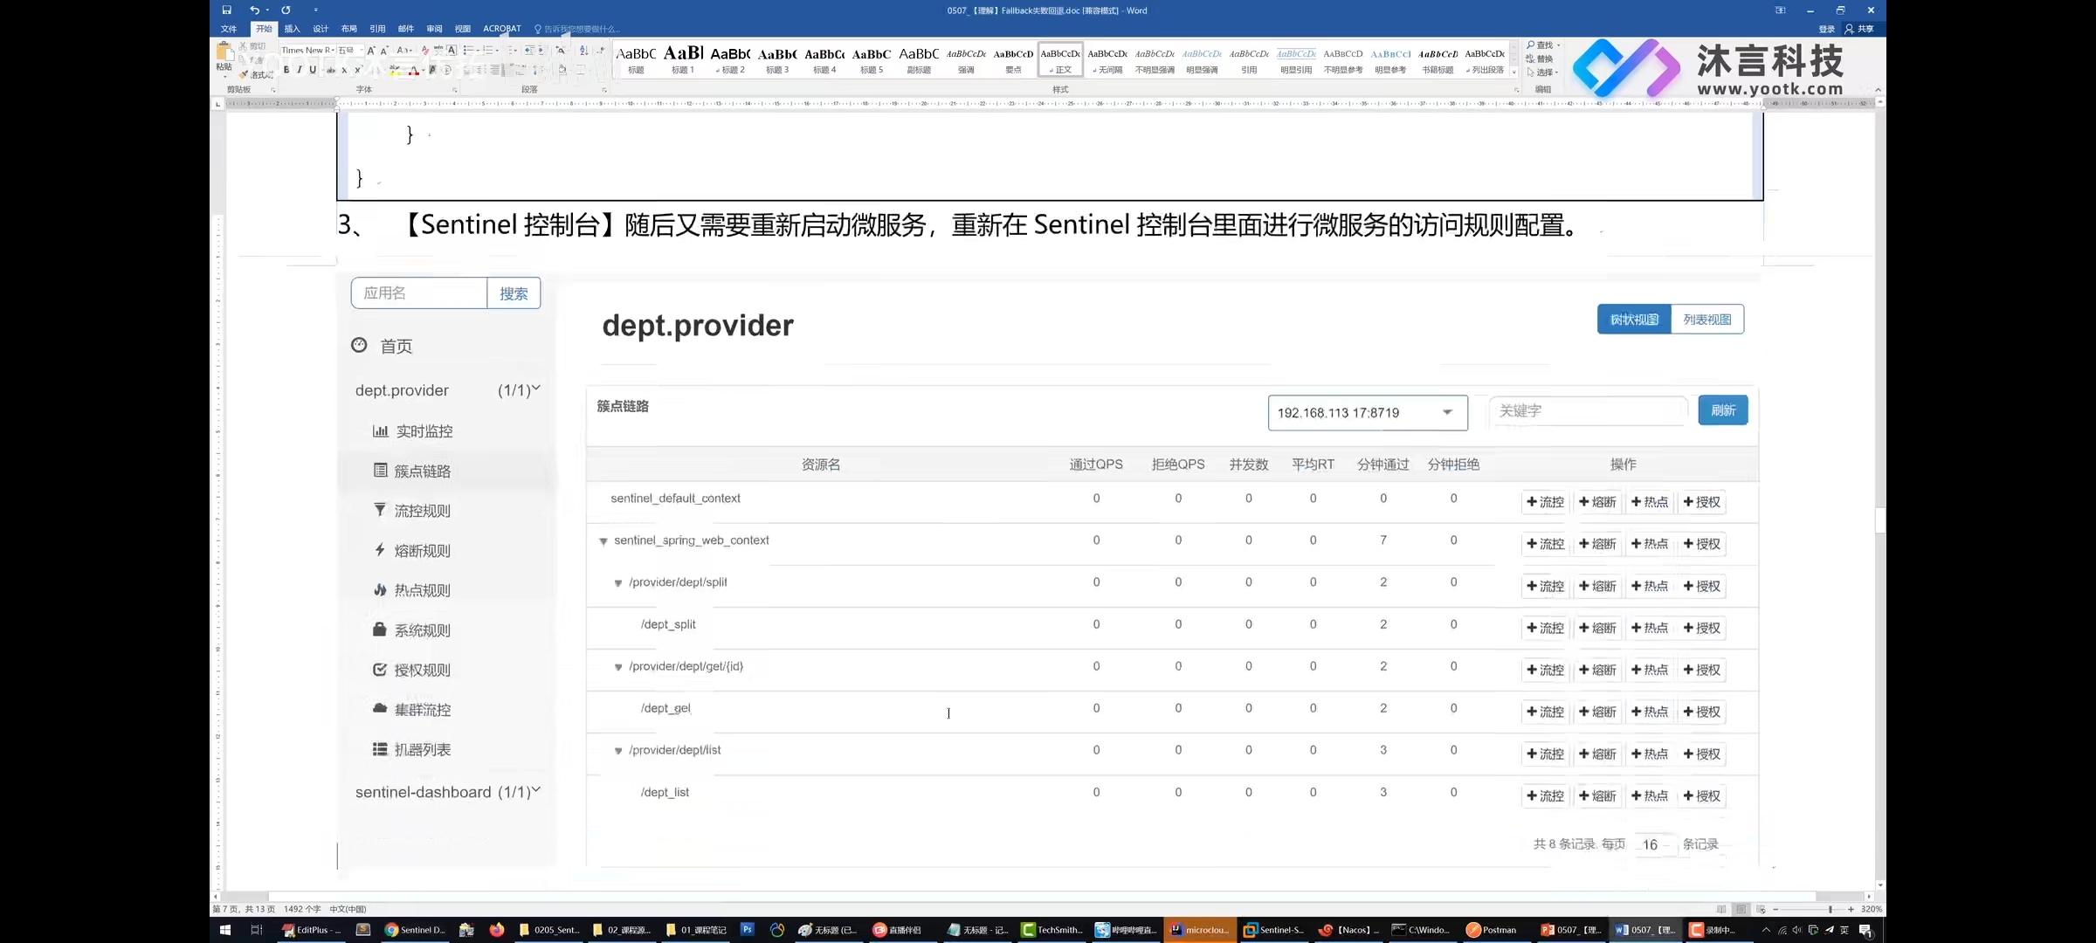Screen dimensions: 2096x943
Task: Open the 选择 select dropdown
Action: [1543, 72]
